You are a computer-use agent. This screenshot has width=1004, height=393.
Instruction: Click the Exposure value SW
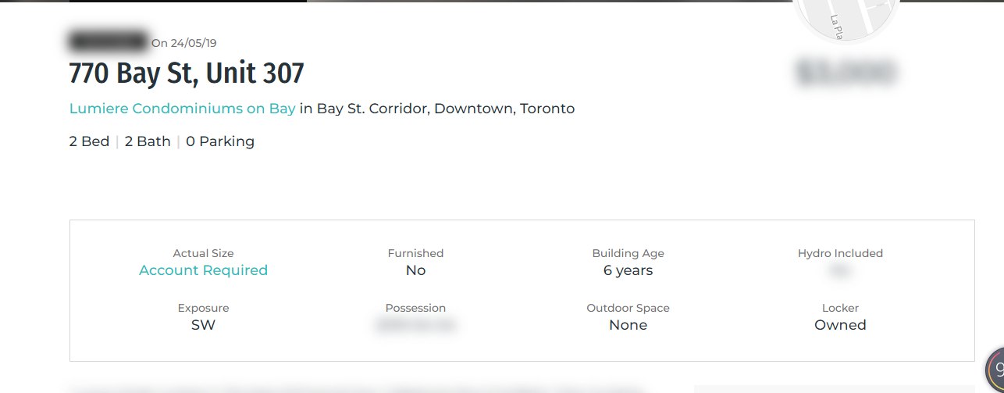[203, 325]
